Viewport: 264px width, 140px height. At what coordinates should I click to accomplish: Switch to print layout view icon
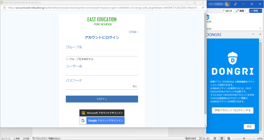click(x=222, y=138)
